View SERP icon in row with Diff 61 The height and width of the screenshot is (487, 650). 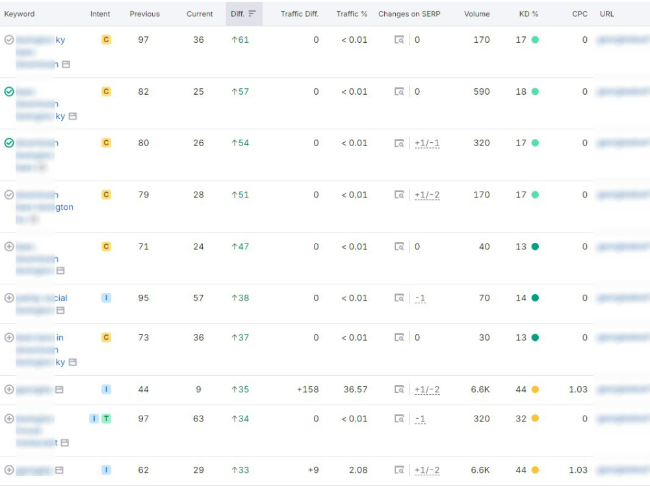(399, 40)
